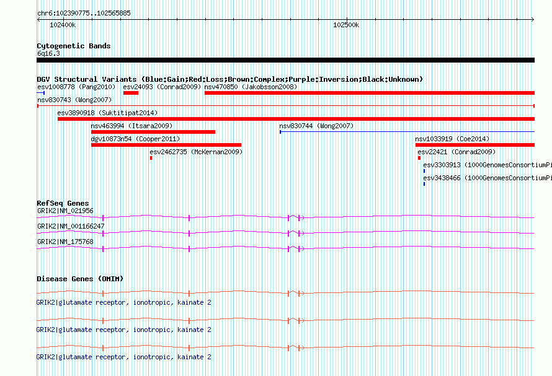Click the dgv10873n54 red loss bar

pyautogui.click(x=166, y=145)
